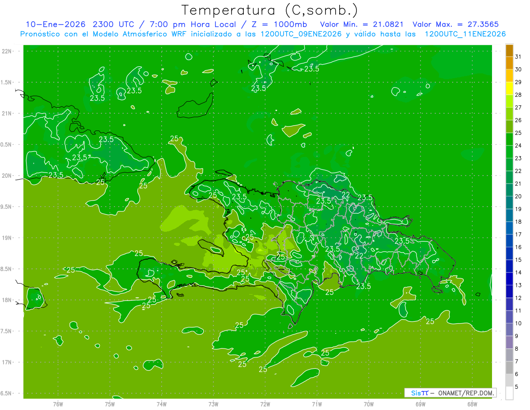
Task: Click the '72W' longitude axis label
Action: 265,404
